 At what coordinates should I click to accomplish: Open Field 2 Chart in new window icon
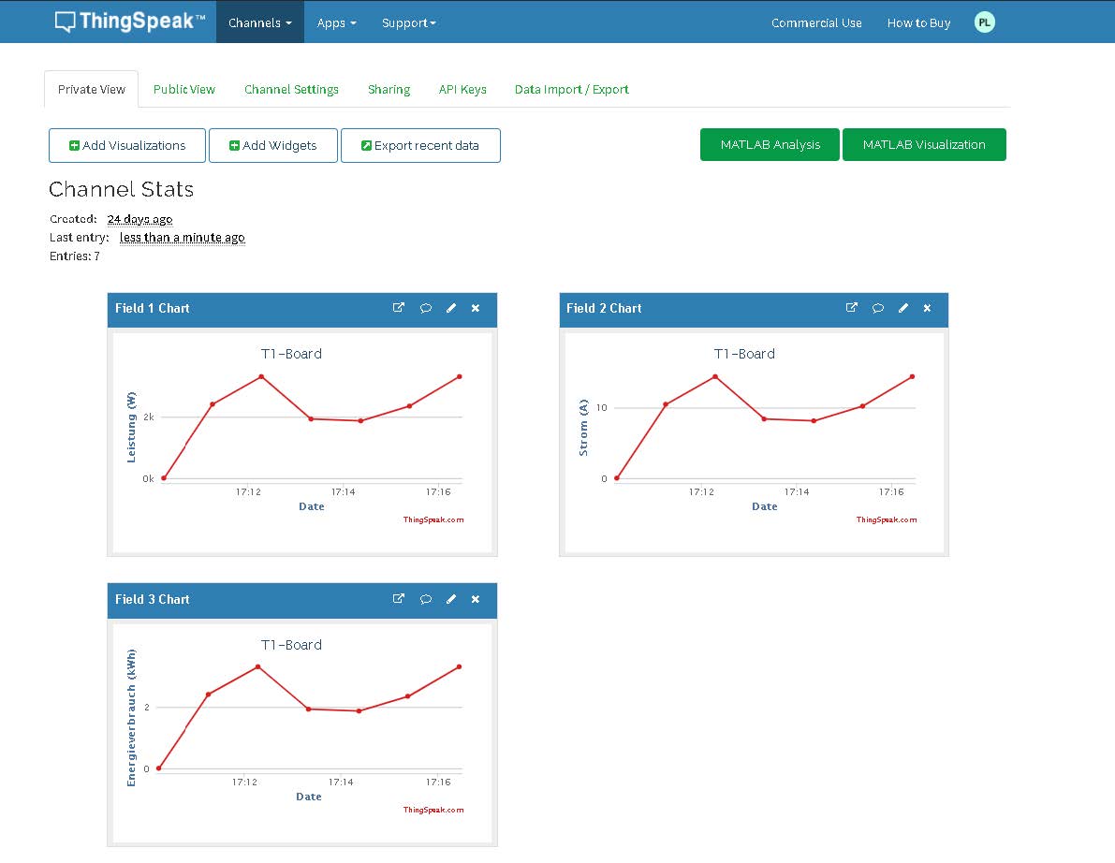point(851,308)
